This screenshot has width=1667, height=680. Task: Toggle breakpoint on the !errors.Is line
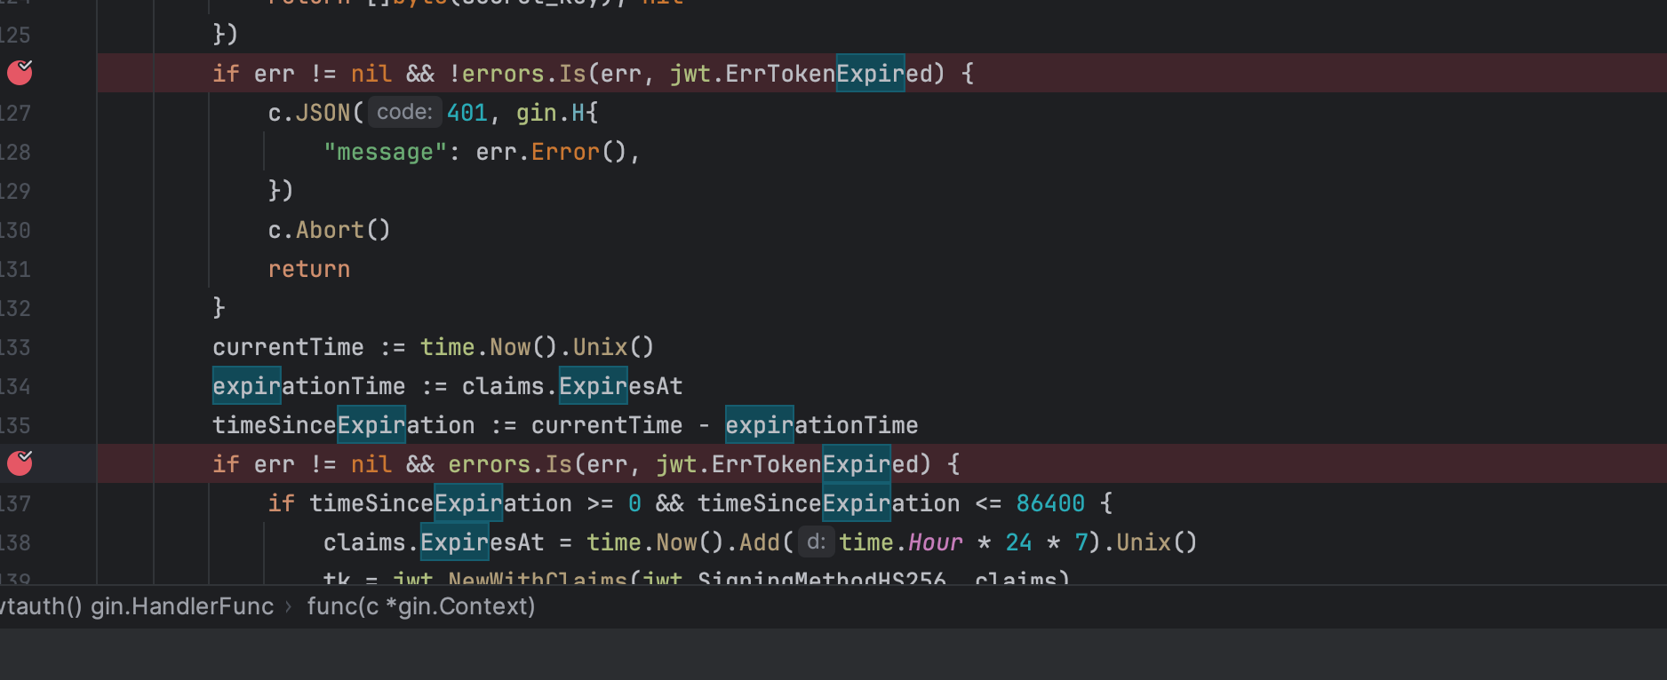click(20, 72)
